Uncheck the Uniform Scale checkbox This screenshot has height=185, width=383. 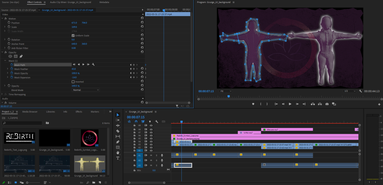coord(73,35)
